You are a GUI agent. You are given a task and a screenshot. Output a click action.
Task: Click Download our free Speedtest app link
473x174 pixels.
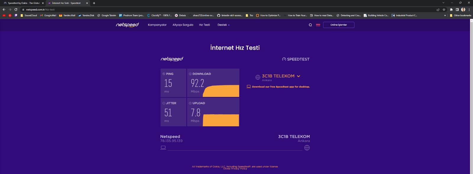(278, 87)
